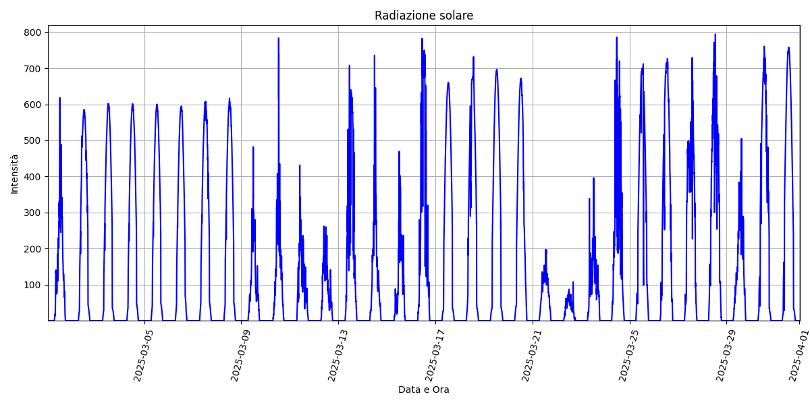Select the 200 y-axis tick label

tap(33, 249)
